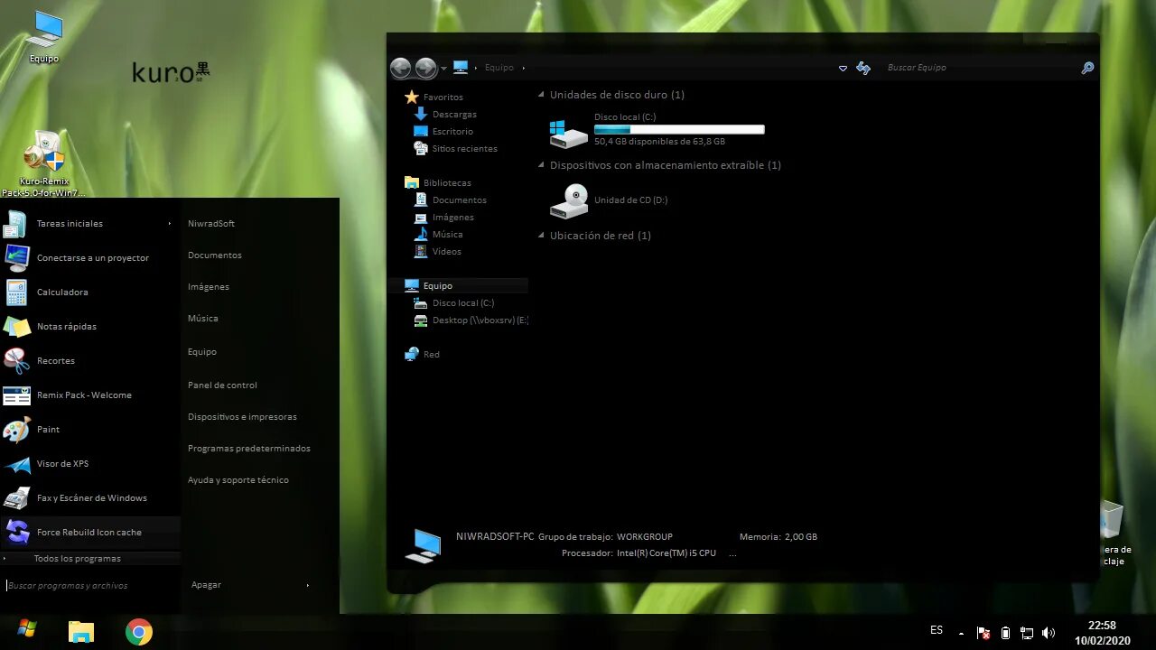The width and height of the screenshot is (1156, 650).
Task: Open Dispositivos e impresoras
Action: [x=242, y=416]
